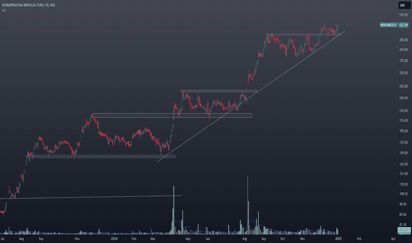Click the volume value tag on the price axis
This screenshot has height=243, width=412.
click(404, 230)
